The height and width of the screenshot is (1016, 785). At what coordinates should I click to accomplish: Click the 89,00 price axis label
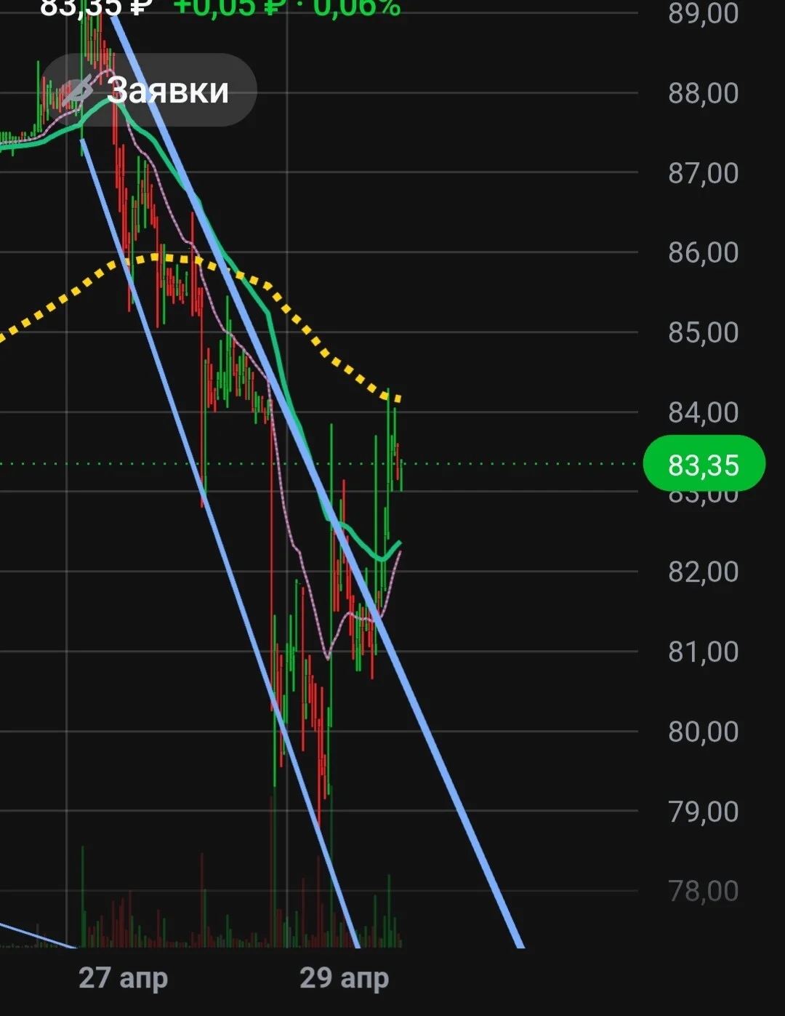(704, 13)
